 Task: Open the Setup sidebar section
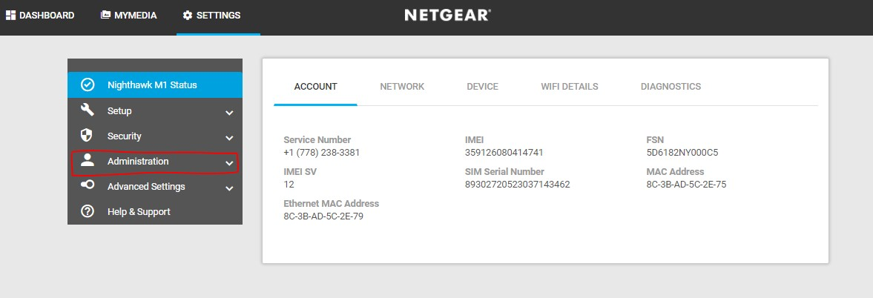155,110
